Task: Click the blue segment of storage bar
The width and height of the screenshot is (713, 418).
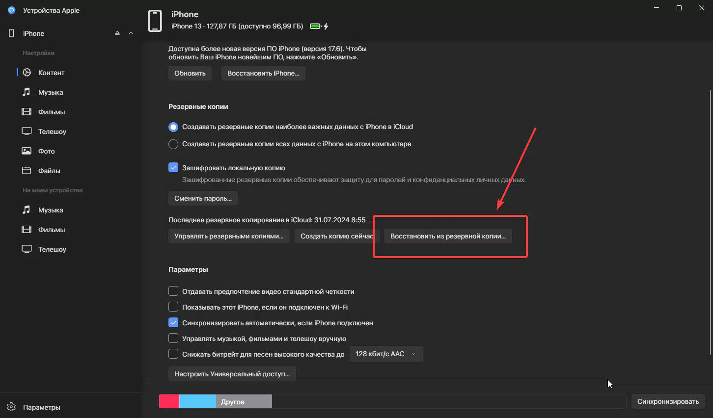Action: [x=197, y=401]
